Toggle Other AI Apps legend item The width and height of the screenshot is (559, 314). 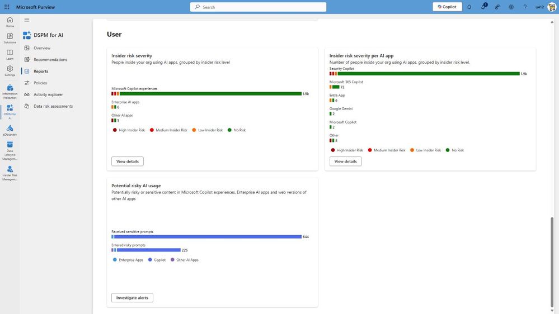pos(184,260)
